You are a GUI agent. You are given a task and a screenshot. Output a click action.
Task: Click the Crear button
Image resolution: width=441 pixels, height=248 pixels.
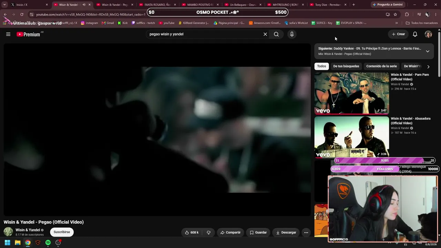tap(398, 34)
